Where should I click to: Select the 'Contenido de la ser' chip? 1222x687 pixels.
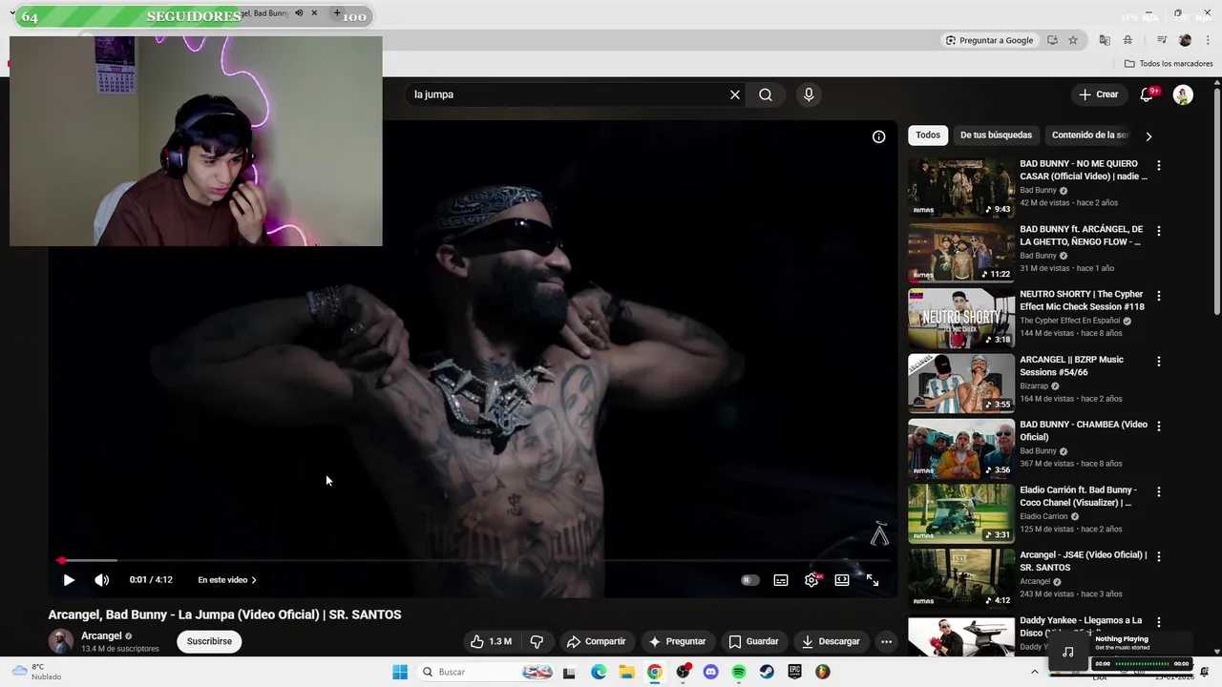pyautogui.click(x=1090, y=135)
